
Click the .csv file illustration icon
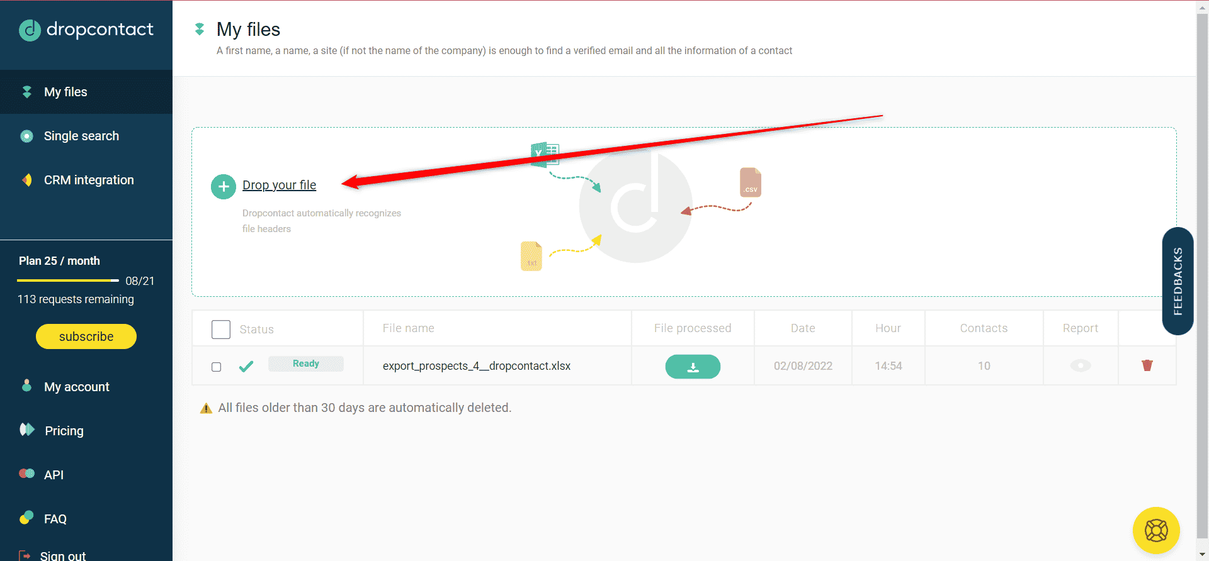coord(751,182)
